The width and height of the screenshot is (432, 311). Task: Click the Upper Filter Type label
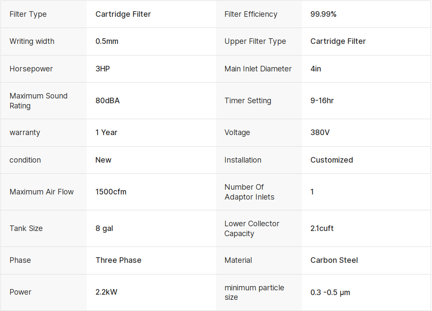point(255,41)
